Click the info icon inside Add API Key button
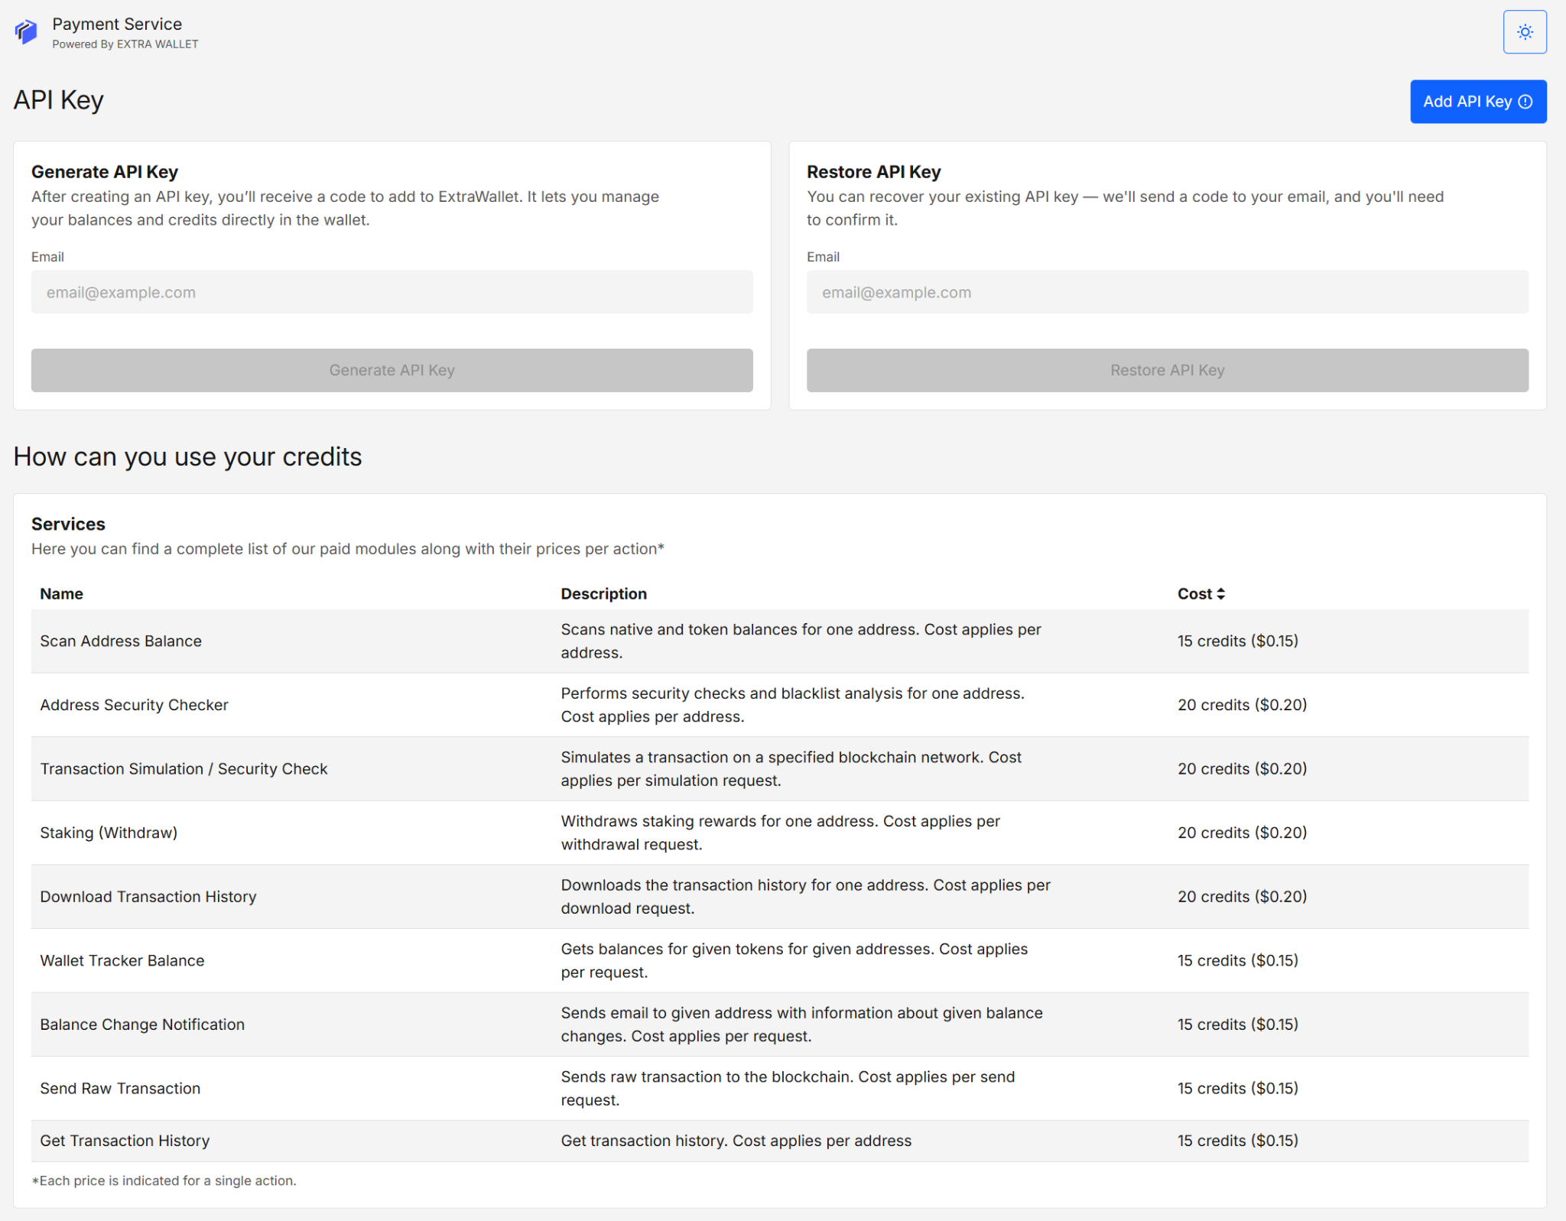 [x=1526, y=101]
